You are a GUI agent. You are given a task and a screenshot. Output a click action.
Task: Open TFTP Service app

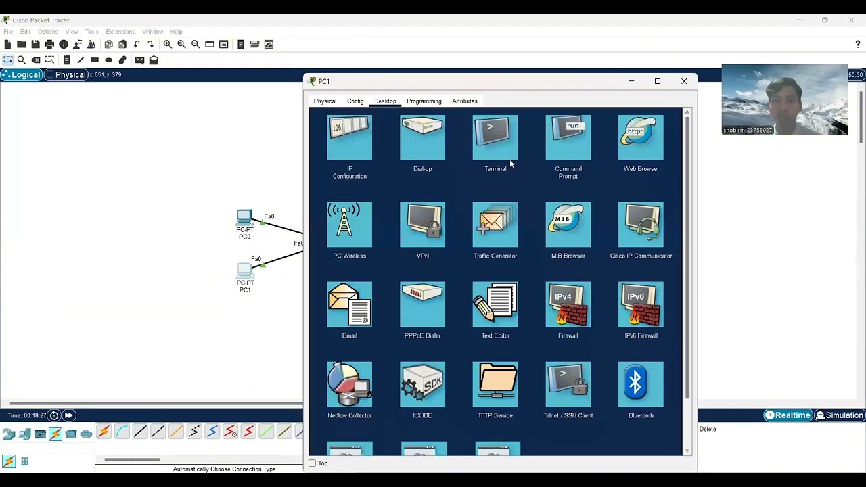pos(495,384)
